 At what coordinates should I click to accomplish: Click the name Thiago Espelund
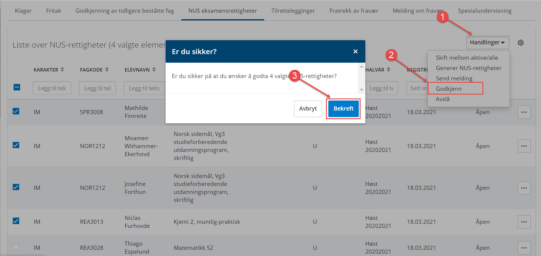click(x=137, y=247)
